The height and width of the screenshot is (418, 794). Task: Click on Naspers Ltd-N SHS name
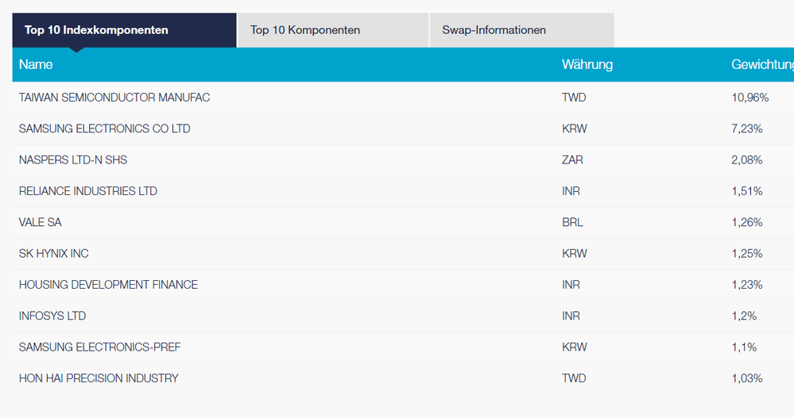(x=73, y=159)
